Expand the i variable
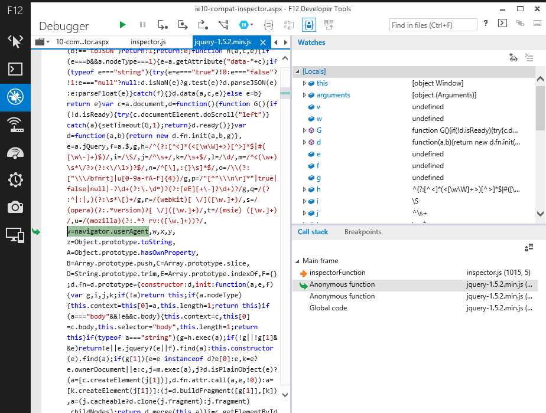The height and width of the screenshot is (413, 546). 304,201
